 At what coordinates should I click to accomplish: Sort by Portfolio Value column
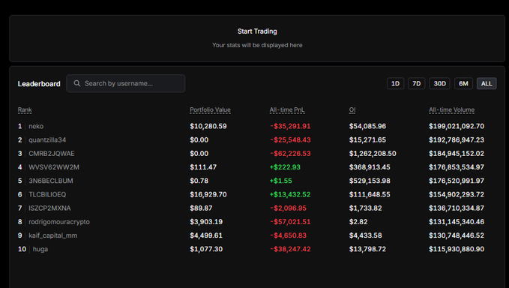[210, 110]
